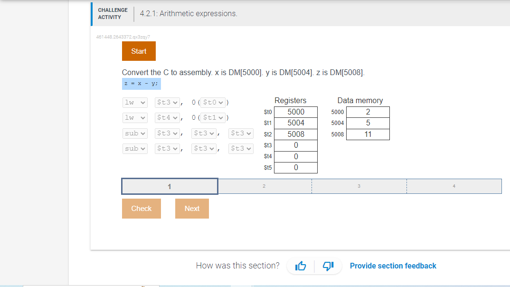
Task: Click the Next button
Action: click(192, 208)
